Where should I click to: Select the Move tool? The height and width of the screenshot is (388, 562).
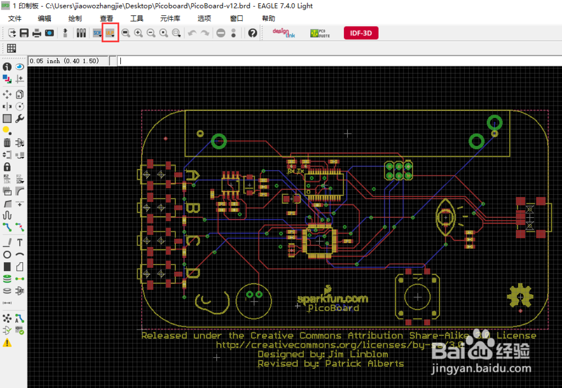[x=7, y=94]
